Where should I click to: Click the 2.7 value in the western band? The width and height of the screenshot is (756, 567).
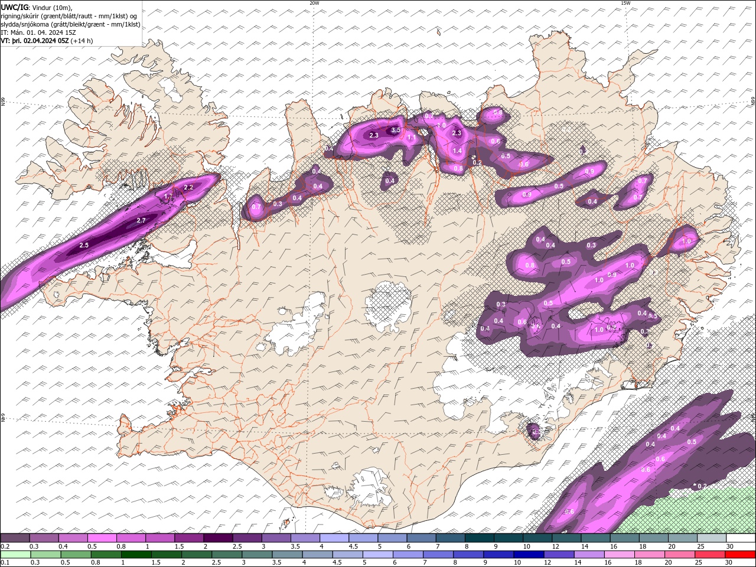[141, 220]
